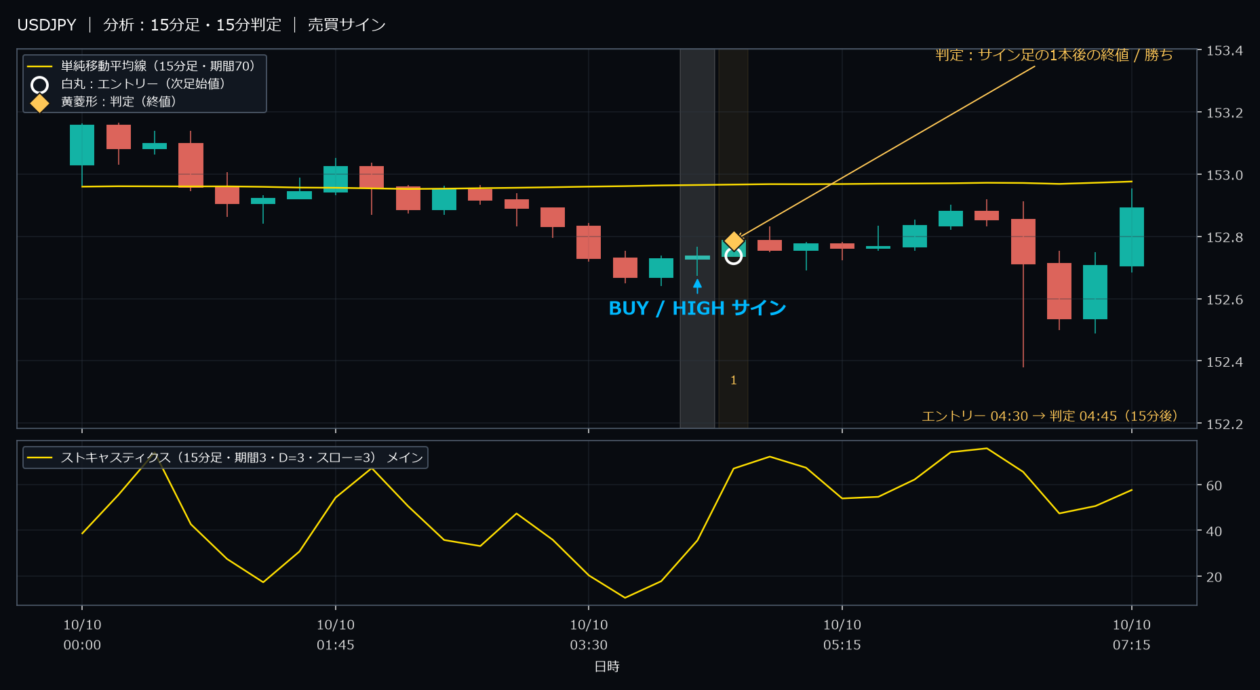Viewport: 1260px width, 690px height.
Task: Click the 20 level on the stochastics axis
Action: point(1214,577)
